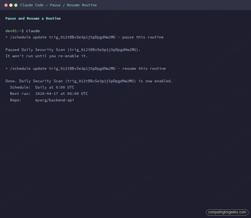Click the yellow traffic light icon
Image resolution: width=251 pixels, height=218 pixels.
(11, 5)
